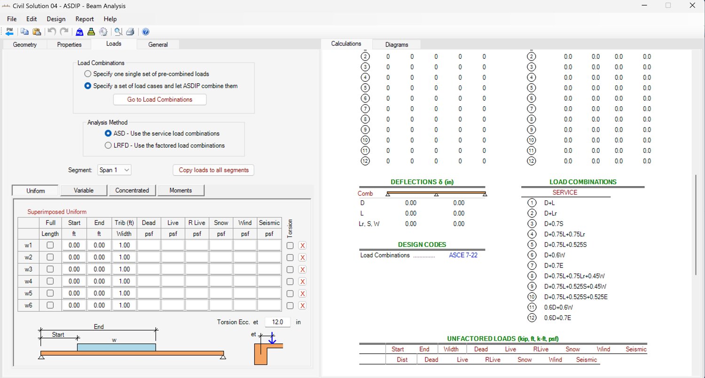
Task: Open the File menu
Action: [12, 19]
